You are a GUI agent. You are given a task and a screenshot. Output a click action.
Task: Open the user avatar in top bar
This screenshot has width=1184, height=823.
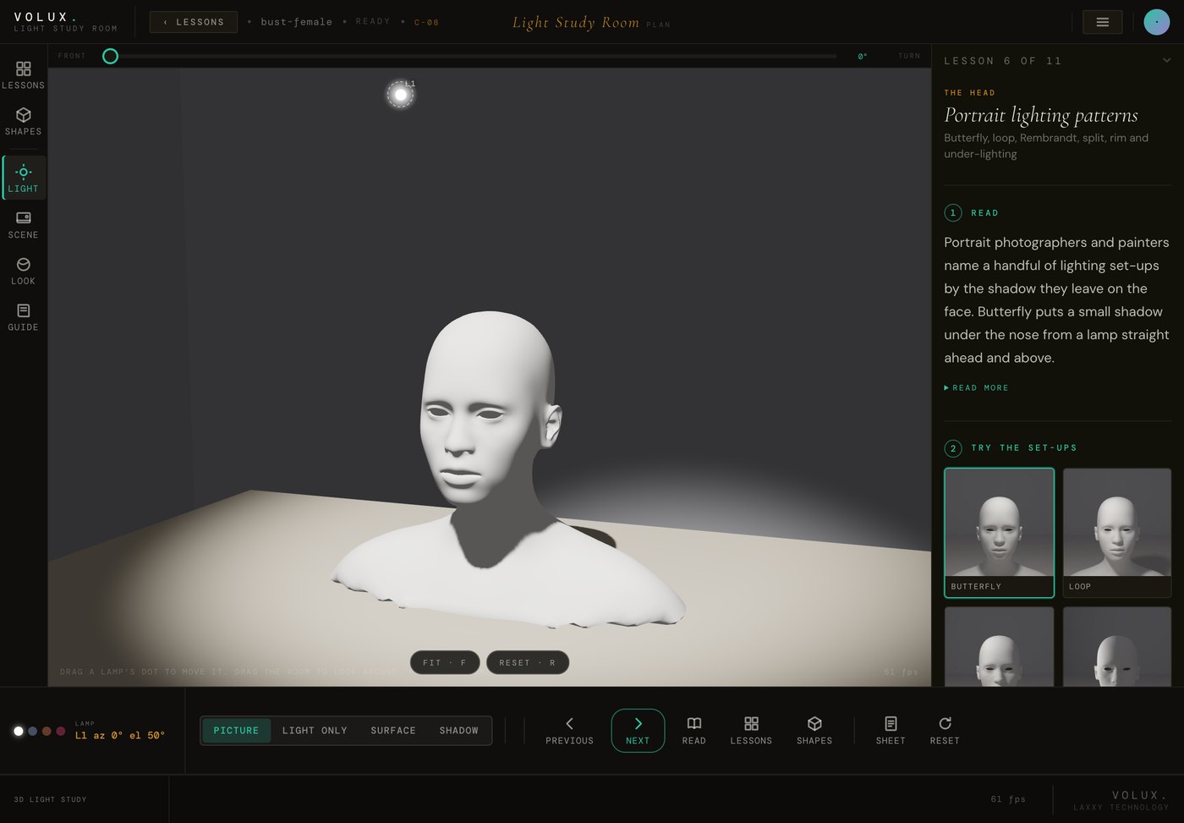coord(1156,22)
